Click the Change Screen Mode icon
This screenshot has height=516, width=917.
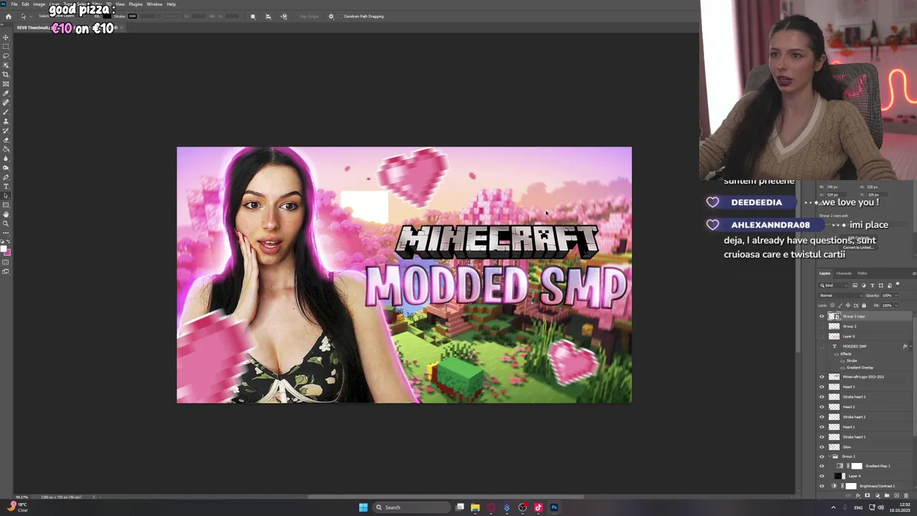coord(6,272)
